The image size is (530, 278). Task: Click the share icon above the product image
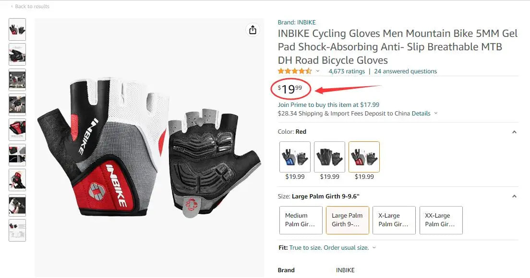coord(253,30)
